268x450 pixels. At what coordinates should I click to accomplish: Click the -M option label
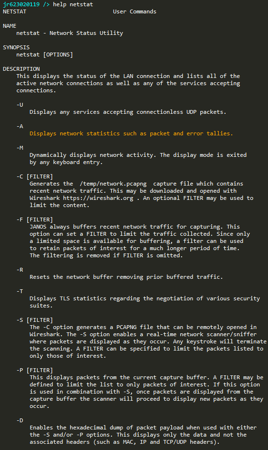click(20, 148)
